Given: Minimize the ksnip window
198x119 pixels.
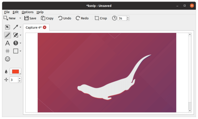Looking at the screenshot, I should pyautogui.click(x=177, y=6).
